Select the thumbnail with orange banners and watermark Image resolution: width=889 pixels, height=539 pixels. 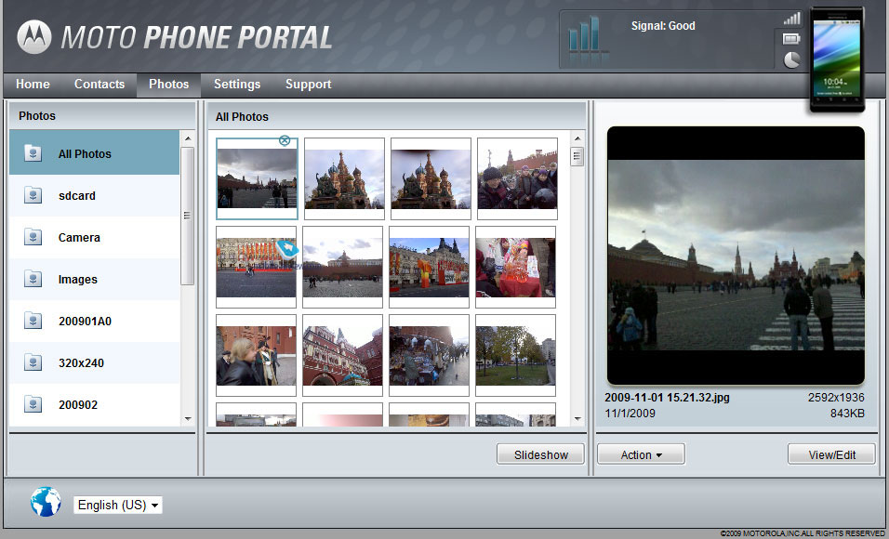[x=257, y=267]
